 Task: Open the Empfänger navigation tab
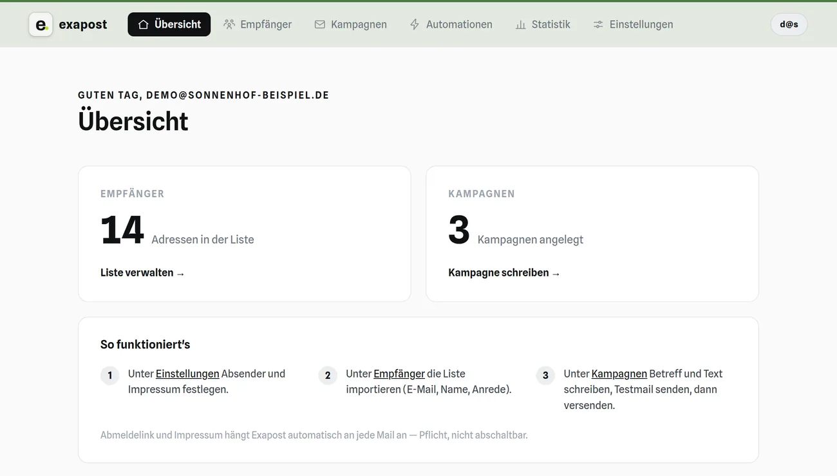(x=258, y=24)
